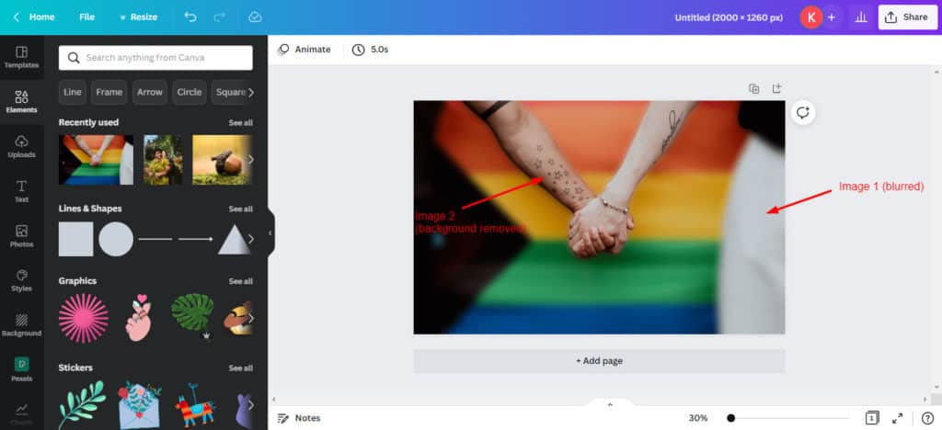
Task: Open the help question mark icon
Action: point(927,418)
